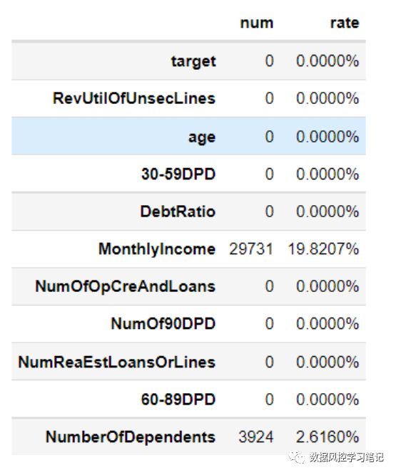Select the DebtRatio row label

pos(178,211)
